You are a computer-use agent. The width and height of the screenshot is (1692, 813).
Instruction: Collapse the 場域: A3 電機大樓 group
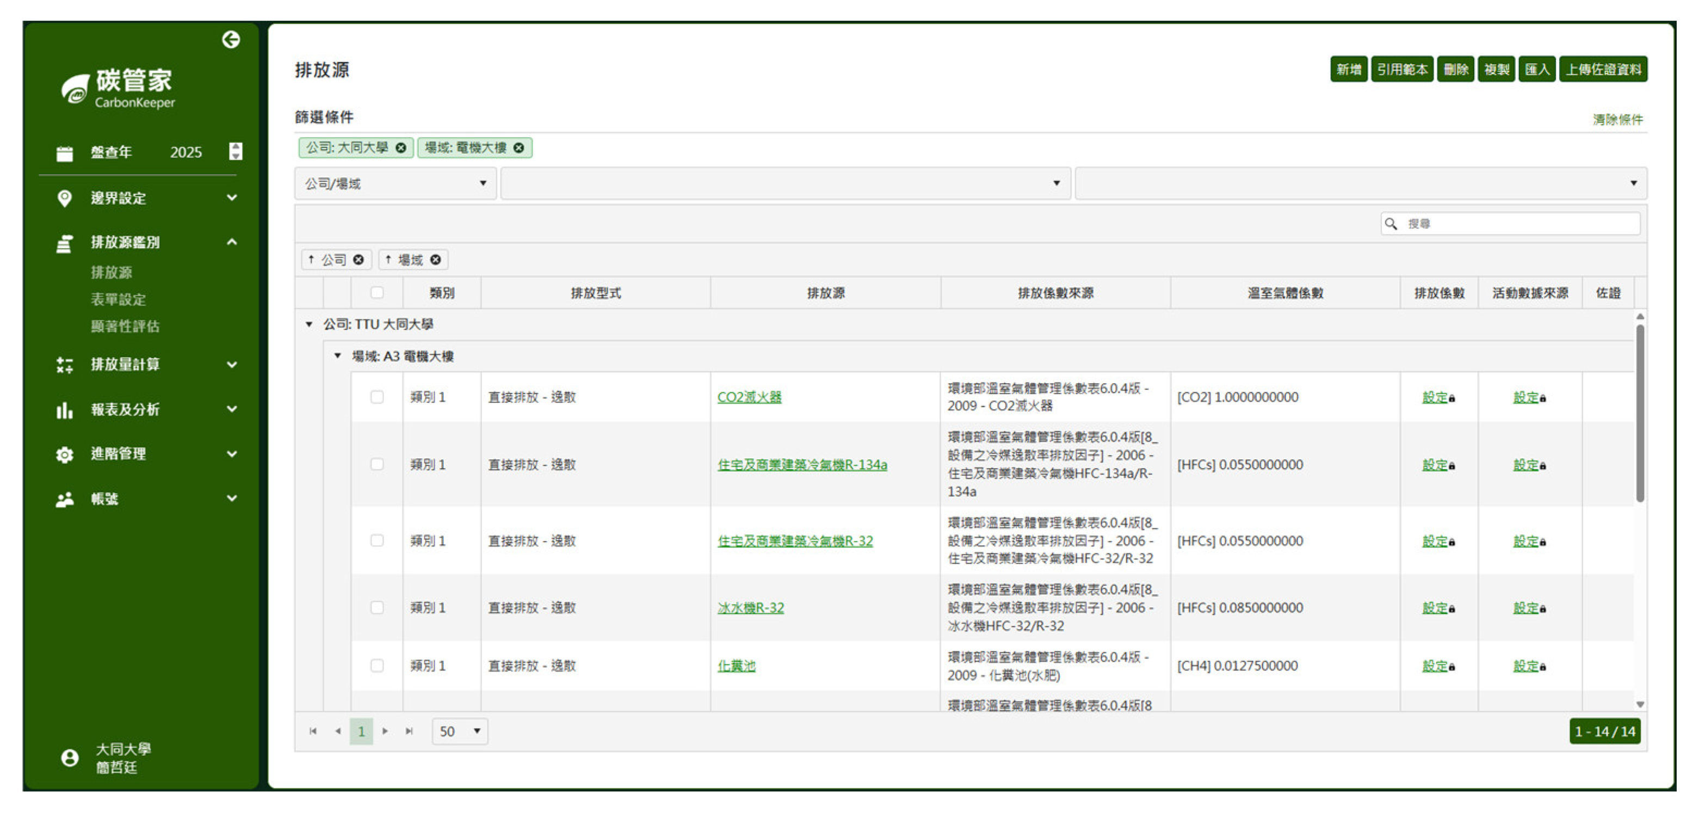[338, 355]
